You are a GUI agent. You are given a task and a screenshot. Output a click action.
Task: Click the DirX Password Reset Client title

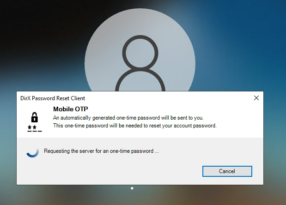[x=53, y=98]
